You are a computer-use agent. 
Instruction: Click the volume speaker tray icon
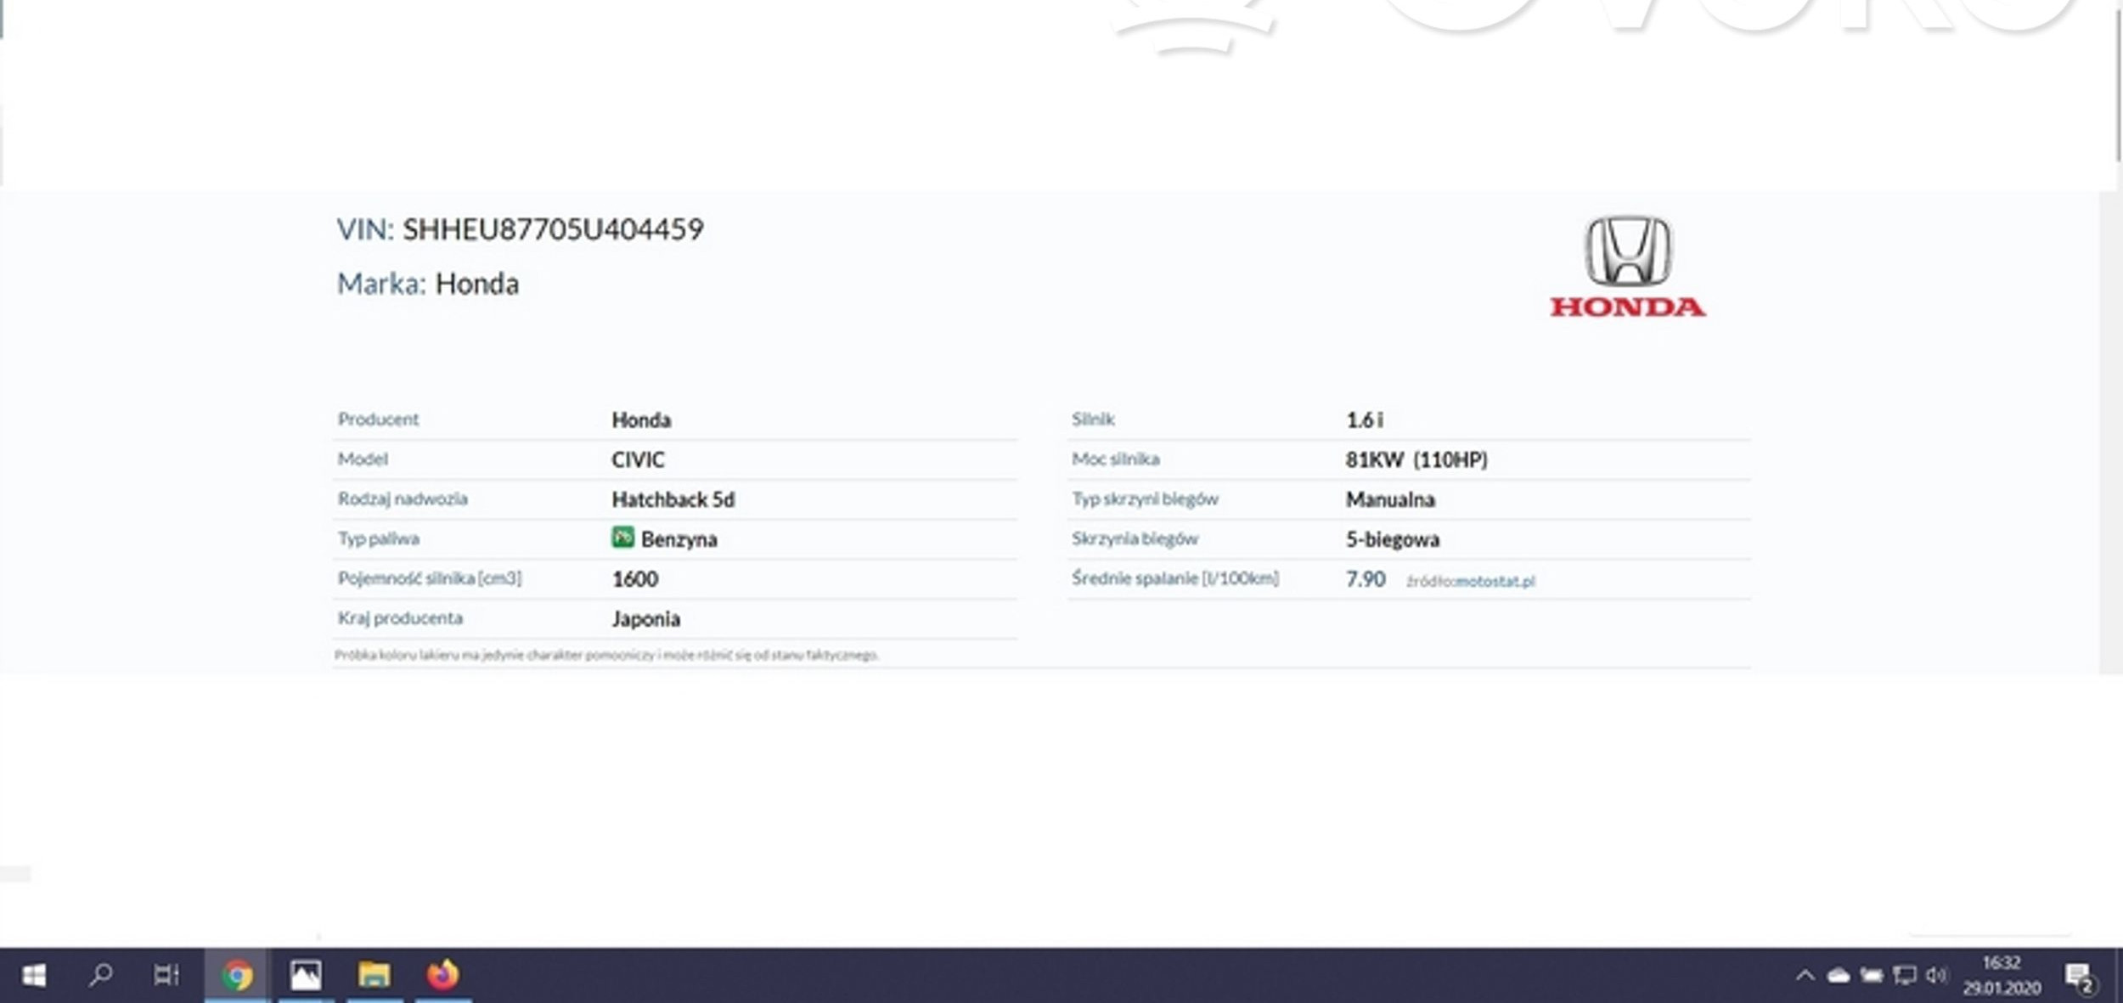[1936, 975]
